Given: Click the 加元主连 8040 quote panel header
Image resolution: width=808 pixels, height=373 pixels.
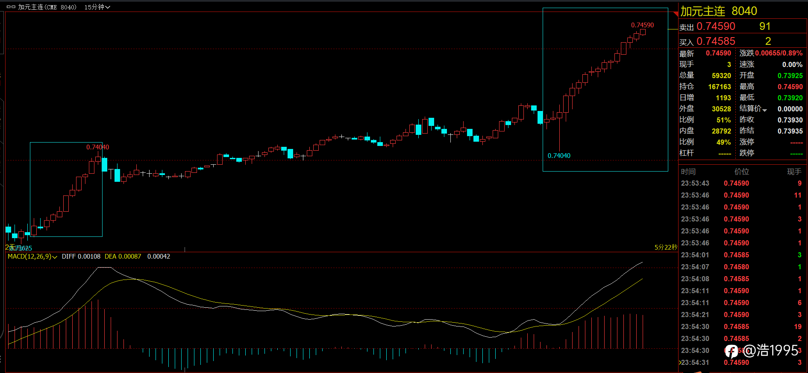Looking at the screenshot, I should click(719, 11).
